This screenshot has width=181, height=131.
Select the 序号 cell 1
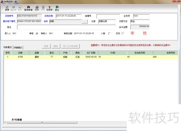8,57
